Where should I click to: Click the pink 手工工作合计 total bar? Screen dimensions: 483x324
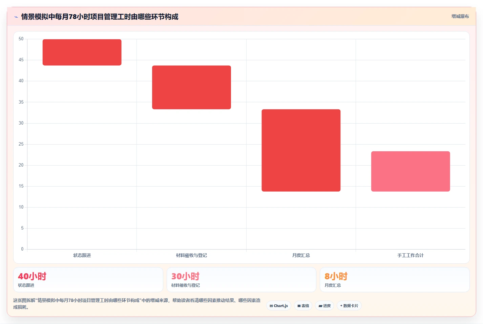pos(411,171)
